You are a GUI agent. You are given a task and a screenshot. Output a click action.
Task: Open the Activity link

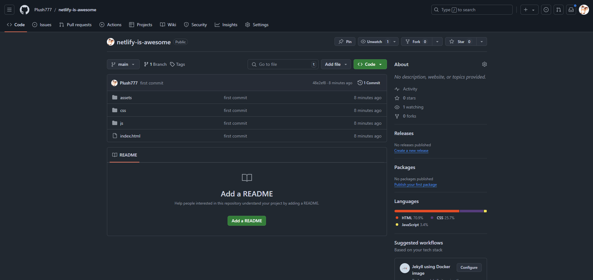[x=406, y=89]
